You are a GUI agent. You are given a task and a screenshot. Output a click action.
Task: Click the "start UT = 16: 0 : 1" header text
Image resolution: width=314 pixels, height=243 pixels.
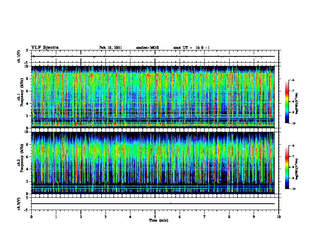coord(191,48)
